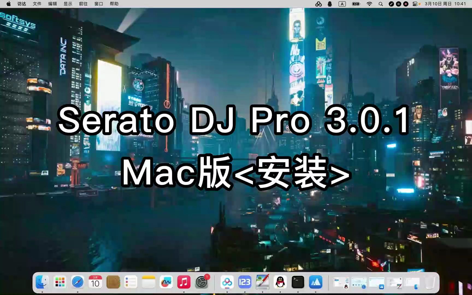Viewport: 472px width, 295px height.
Task: Click QQ status icon in menu bar
Action: click(x=330, y=4)
